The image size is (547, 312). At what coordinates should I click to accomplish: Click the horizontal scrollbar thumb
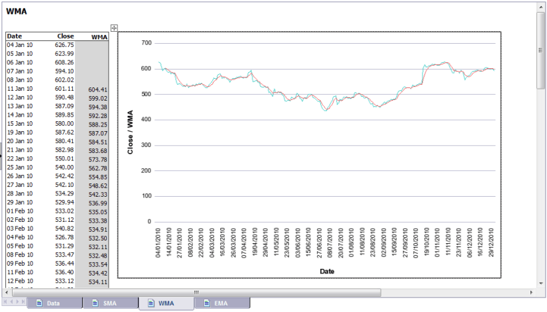[196, 293]
